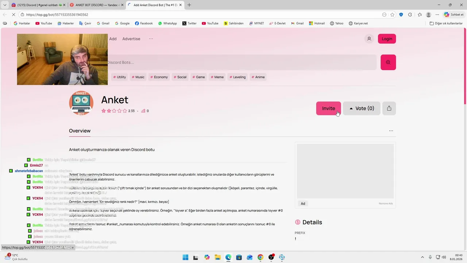The width and height of the screenshot is (467, 263).
Task: Open the user profile icon beside Login
Action: [x=369, y=39]
